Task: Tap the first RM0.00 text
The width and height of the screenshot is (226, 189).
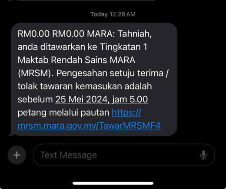Action: pos(33,34)
